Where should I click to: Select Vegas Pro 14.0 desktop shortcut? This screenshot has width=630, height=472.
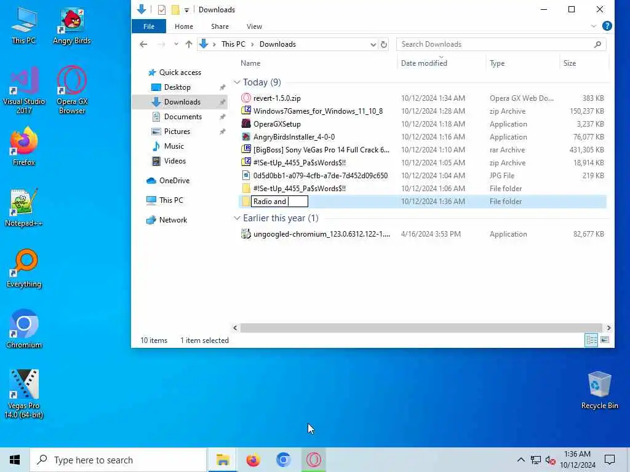click(x=24, y=394)
